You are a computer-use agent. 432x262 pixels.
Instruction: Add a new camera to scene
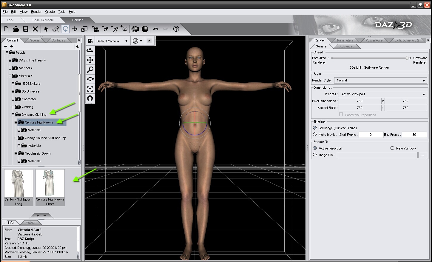point(95,29)
